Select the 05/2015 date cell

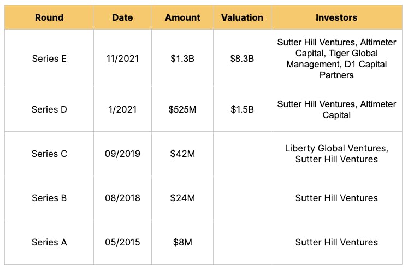[x=122, y=242]
